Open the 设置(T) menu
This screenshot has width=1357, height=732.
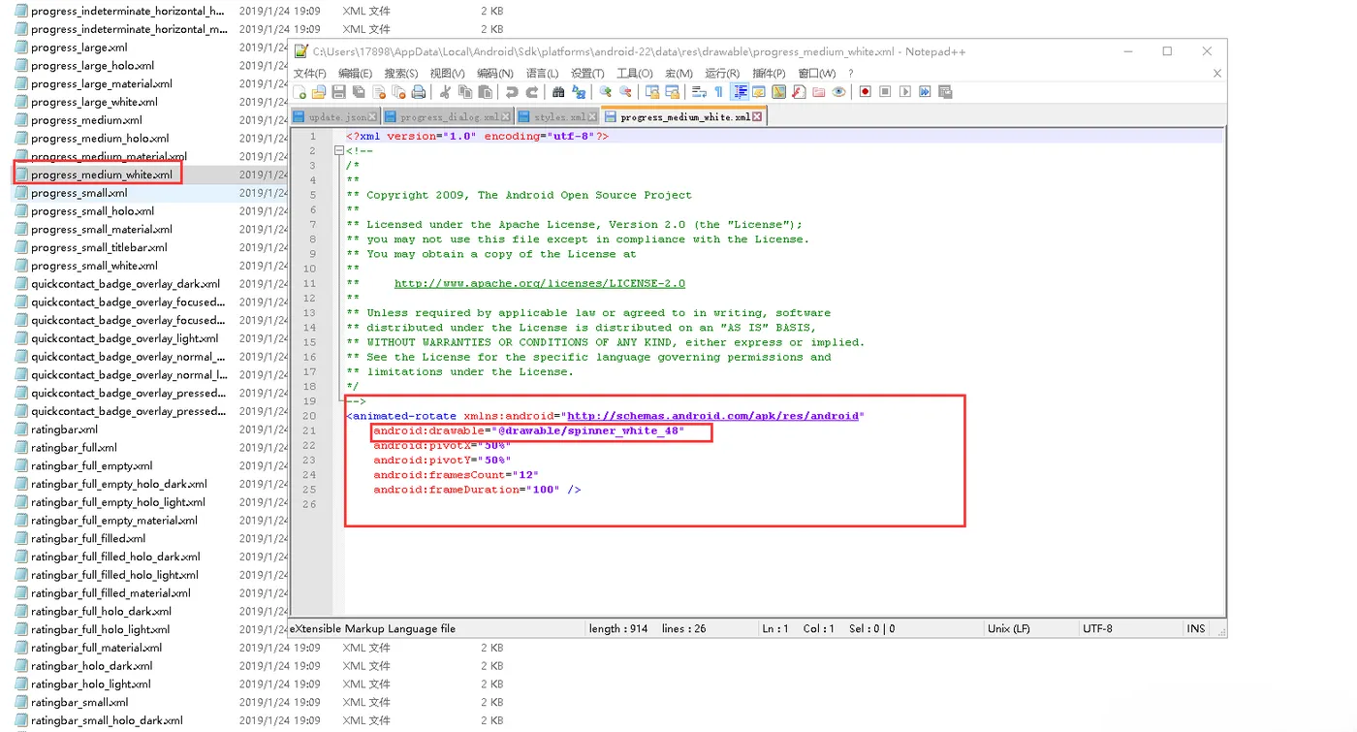click(587, 73)
